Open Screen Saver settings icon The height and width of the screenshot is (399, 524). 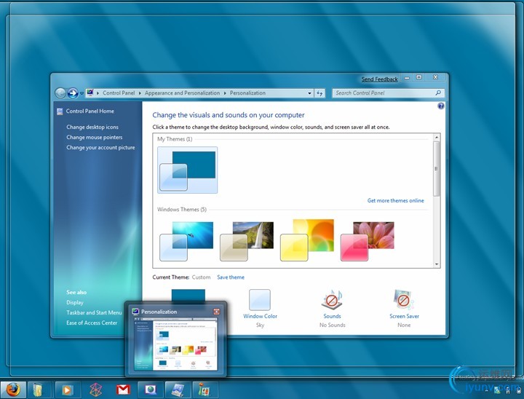click(x=404, y=300)
